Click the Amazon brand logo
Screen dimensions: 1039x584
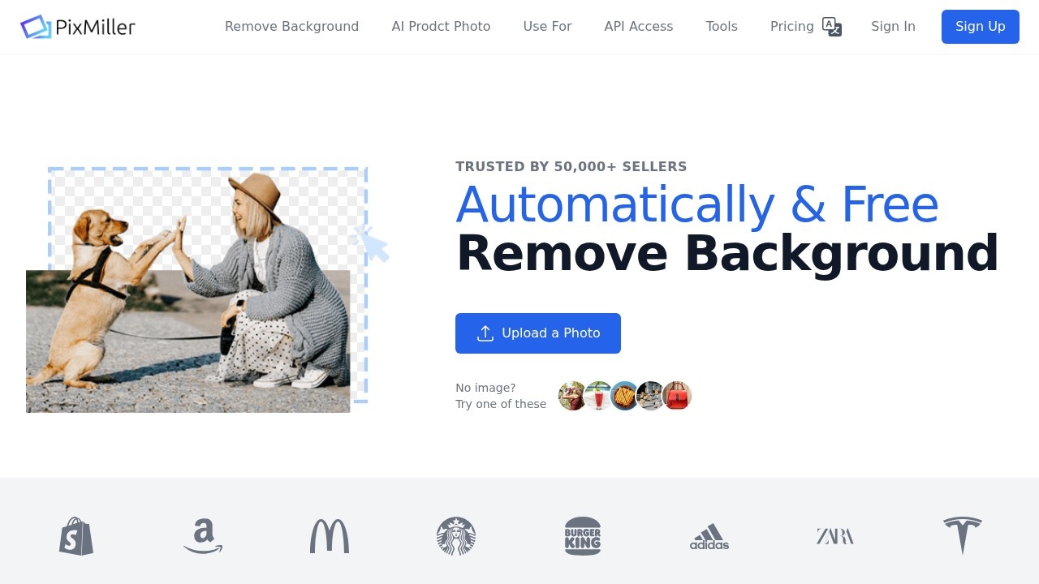(x=203, y=536)
